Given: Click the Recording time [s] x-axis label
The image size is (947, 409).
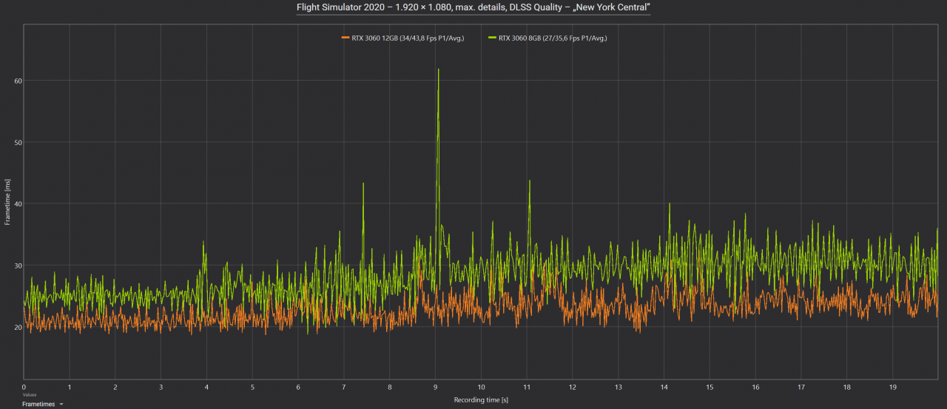Looking at the screenshot, I should (x=481, y=400).
